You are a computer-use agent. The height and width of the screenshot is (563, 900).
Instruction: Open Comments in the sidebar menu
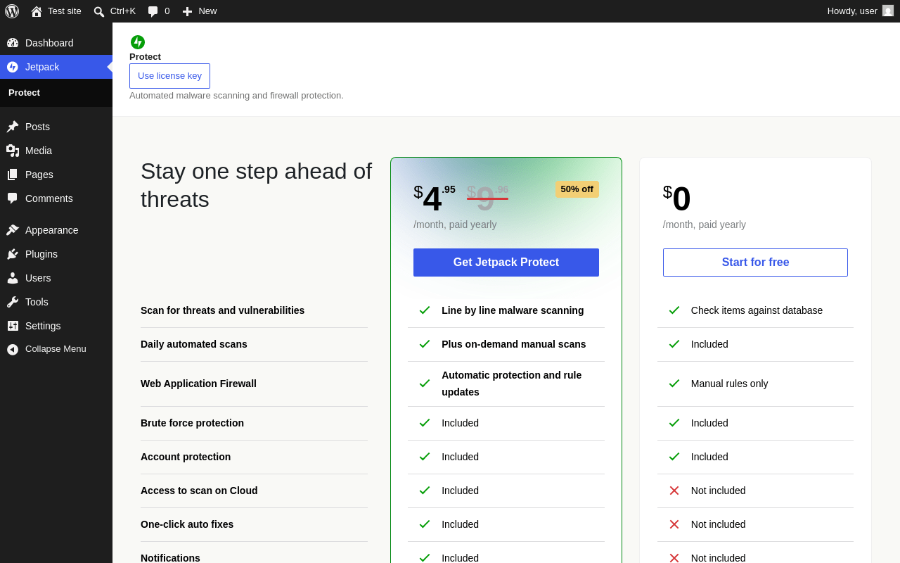[x=56, y=198]
